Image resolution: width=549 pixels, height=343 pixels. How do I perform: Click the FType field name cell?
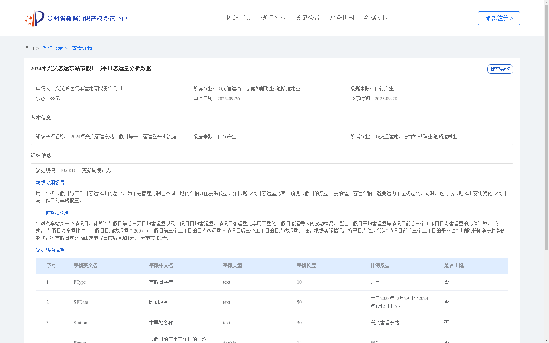click(80, 282)
